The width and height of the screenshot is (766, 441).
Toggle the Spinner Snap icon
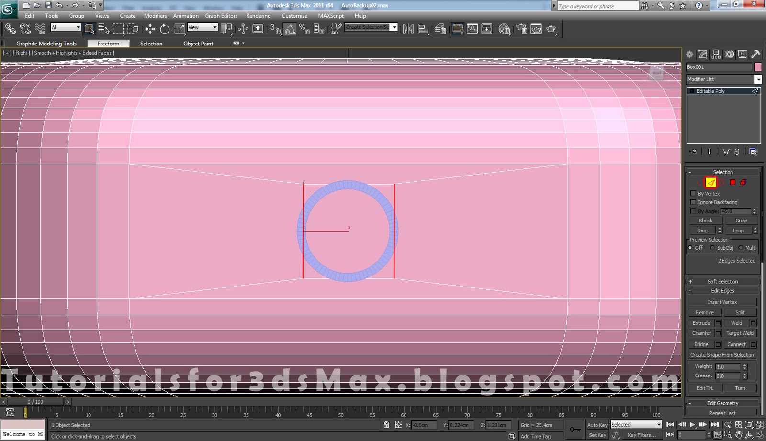tap(319, 29)
